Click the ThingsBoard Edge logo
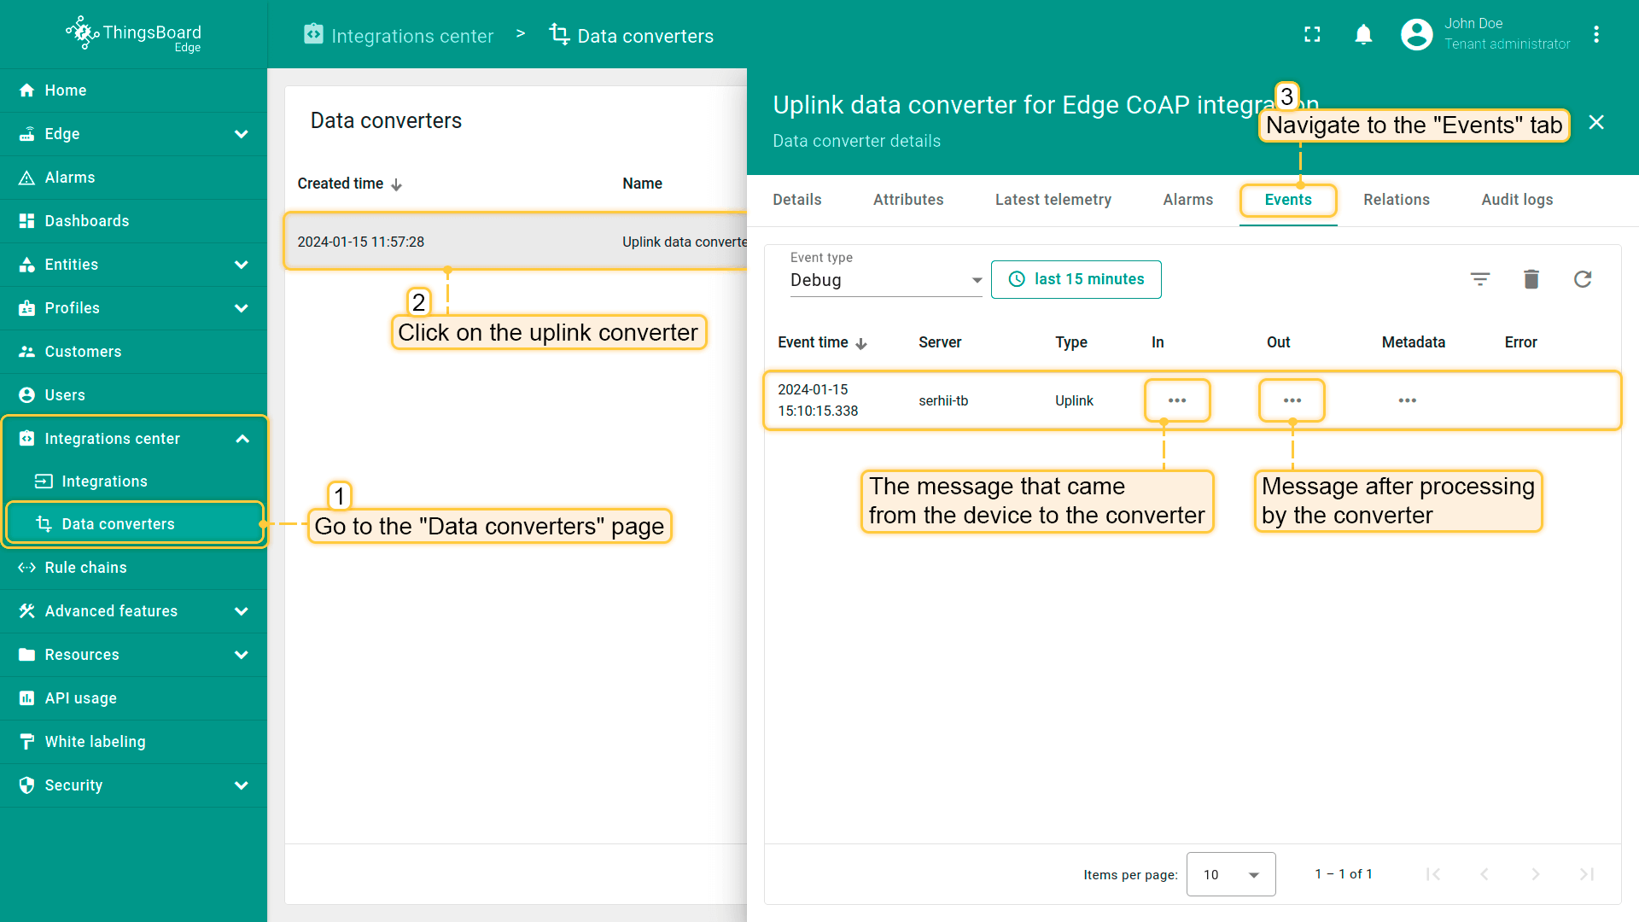The image size is (1639, 922). [x=133, y=34]
